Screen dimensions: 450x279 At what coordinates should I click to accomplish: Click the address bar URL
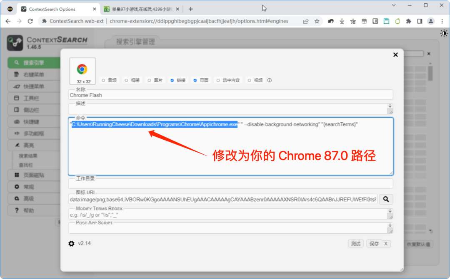click(x=199, y=21)
